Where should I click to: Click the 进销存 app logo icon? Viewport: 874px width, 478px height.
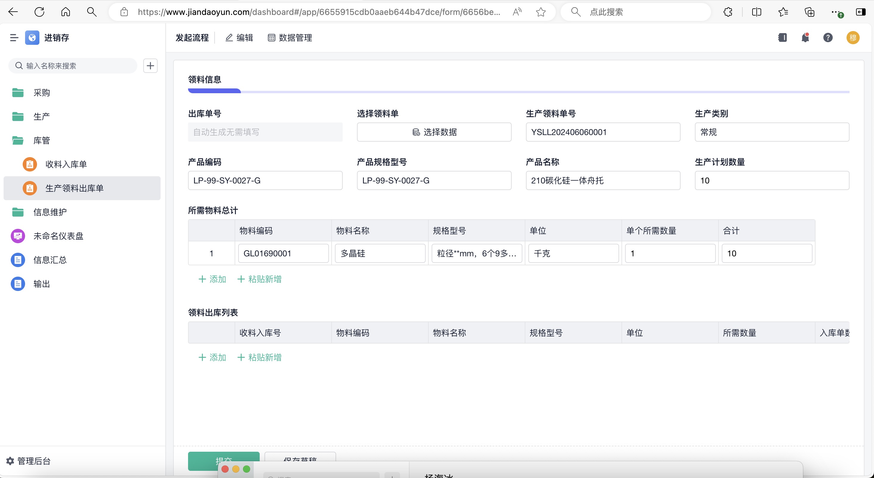click(32, 38)
